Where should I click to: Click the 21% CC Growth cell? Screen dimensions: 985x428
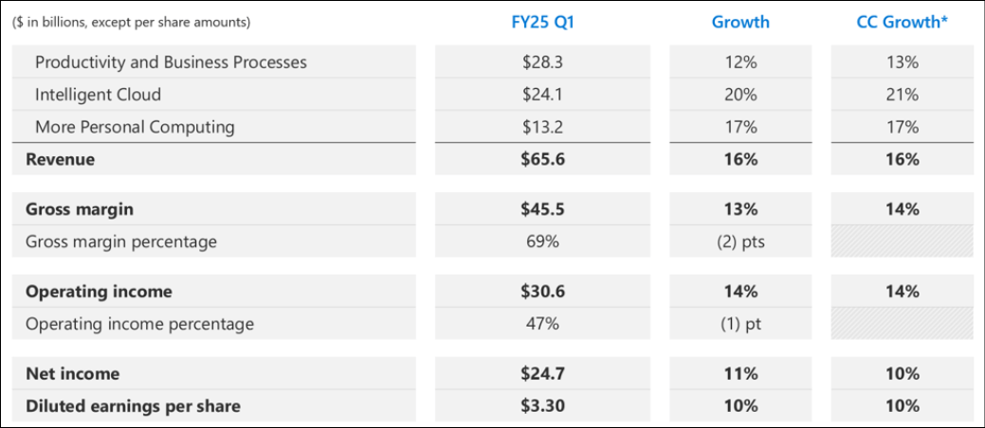coord(903,95)
